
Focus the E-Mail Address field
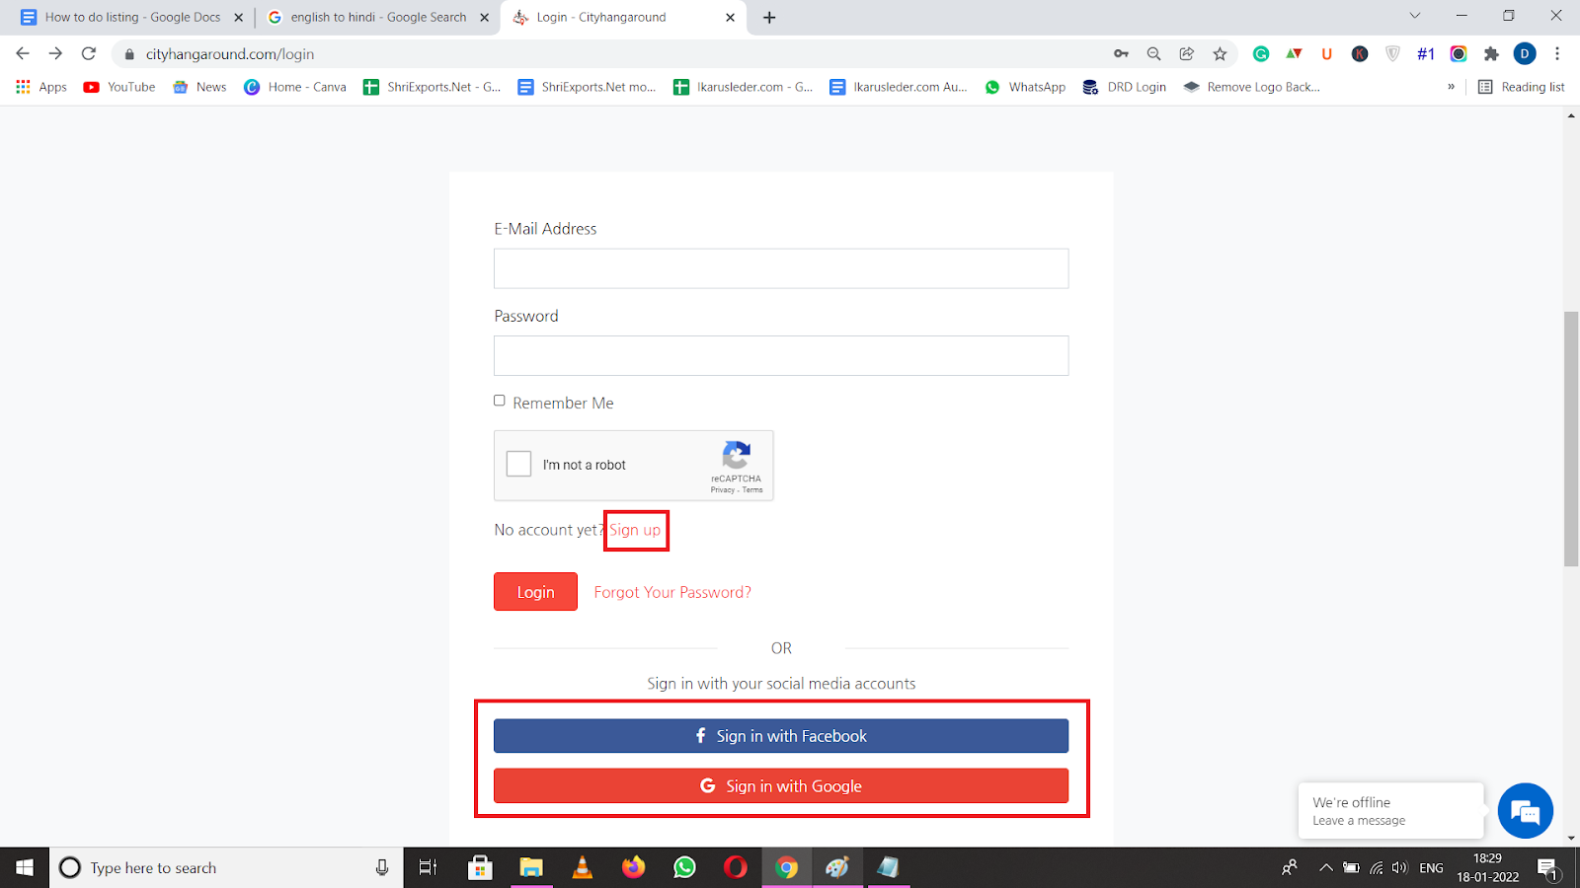[781, 268]
